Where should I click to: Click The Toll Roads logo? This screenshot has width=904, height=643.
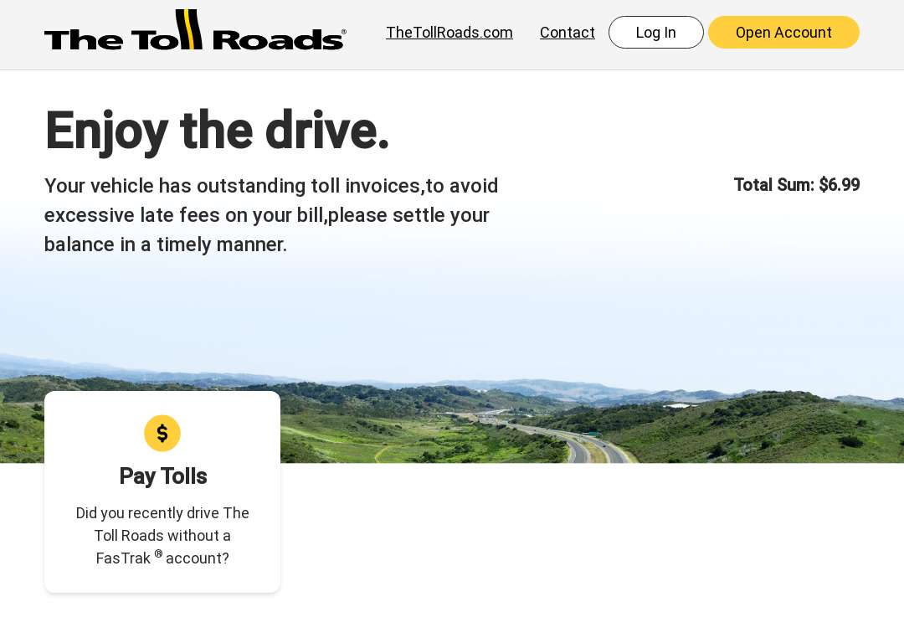point(195,30)
